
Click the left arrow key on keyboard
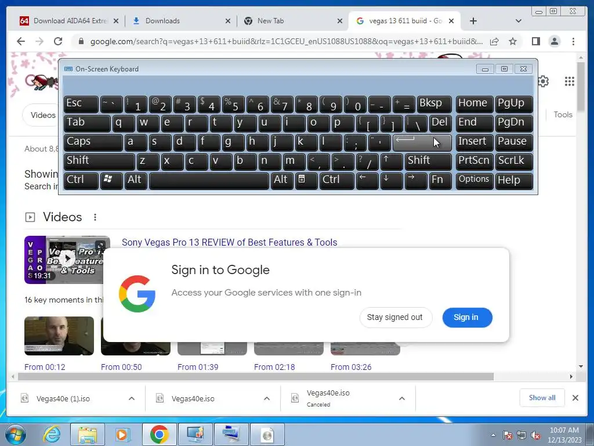(367, 180)
